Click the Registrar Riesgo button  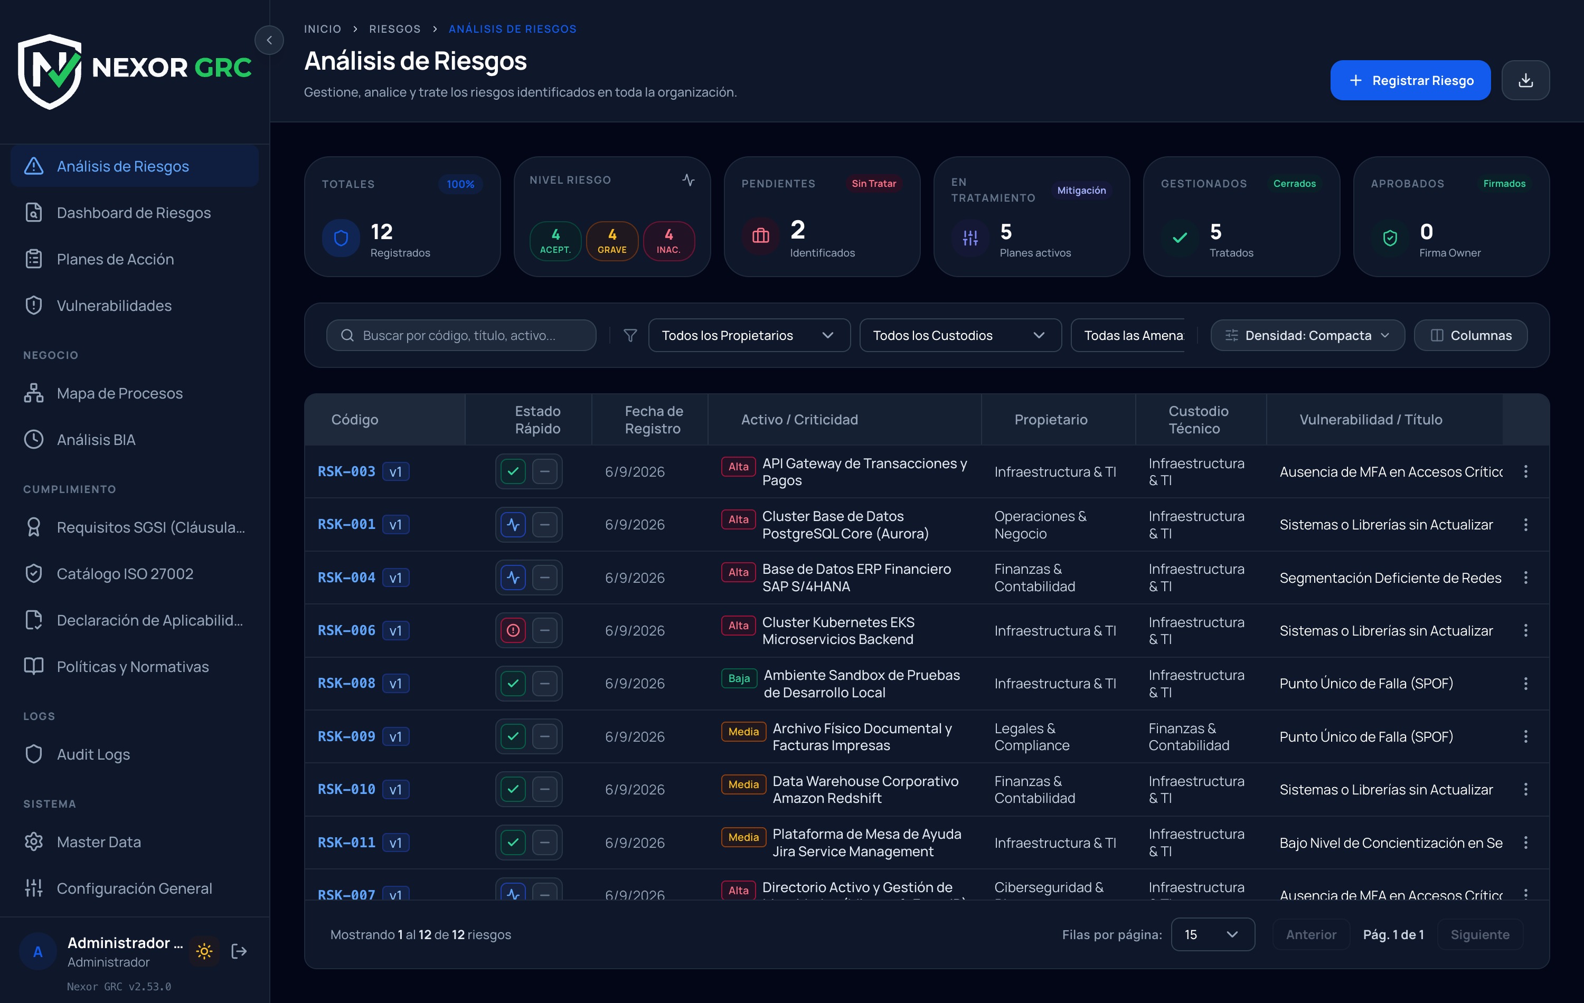tap(1410, 80)
